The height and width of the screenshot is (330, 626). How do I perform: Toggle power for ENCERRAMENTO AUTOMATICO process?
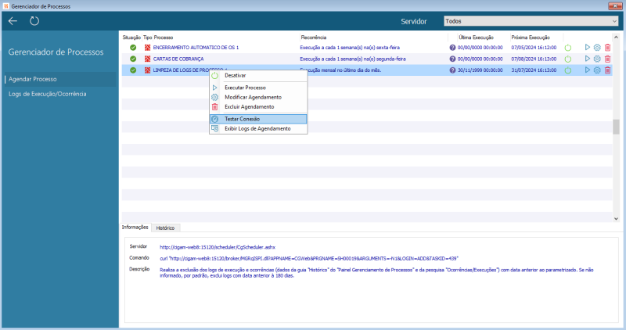(568, 48)
